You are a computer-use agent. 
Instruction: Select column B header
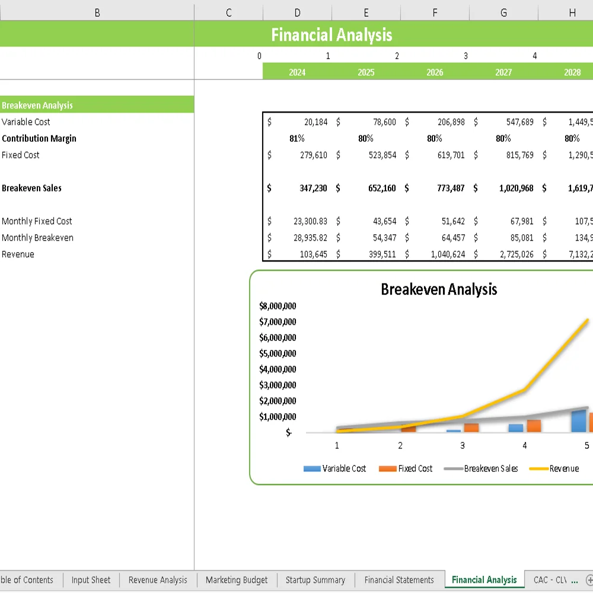tap(97, 12)
